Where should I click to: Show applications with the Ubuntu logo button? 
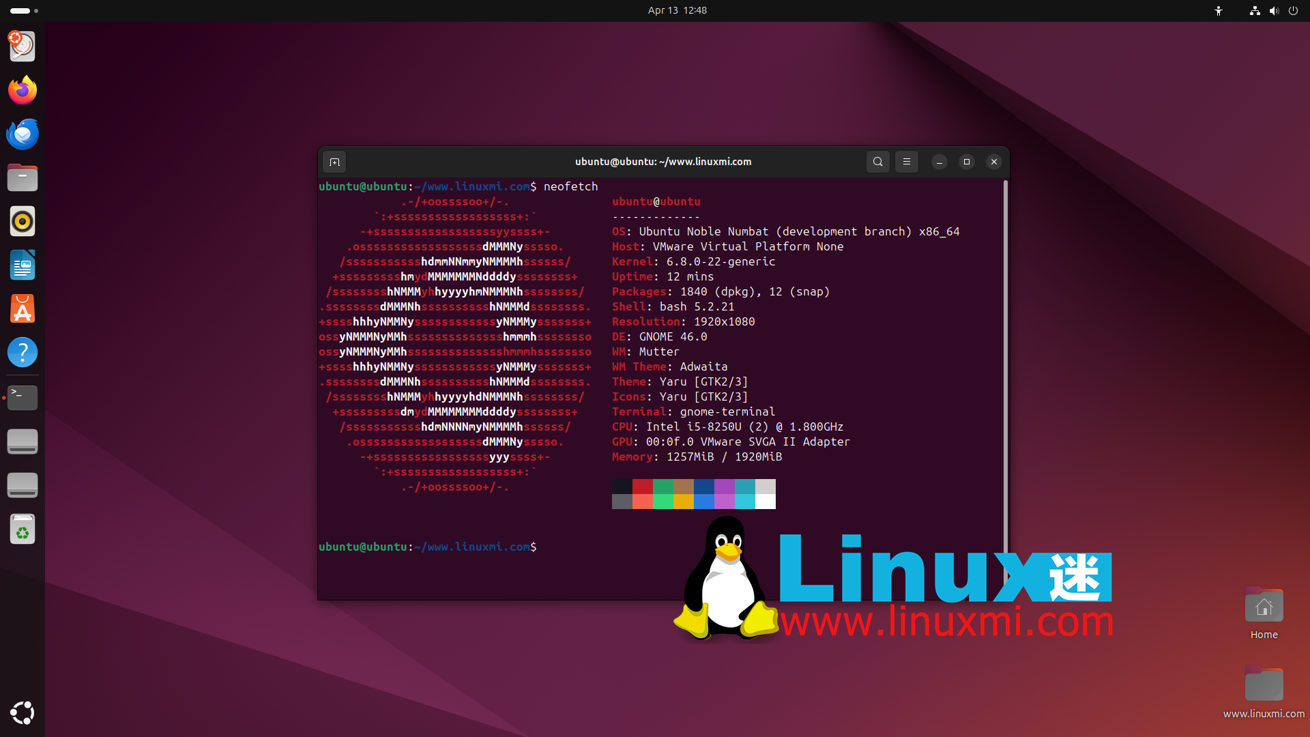[x=22, y=713]
